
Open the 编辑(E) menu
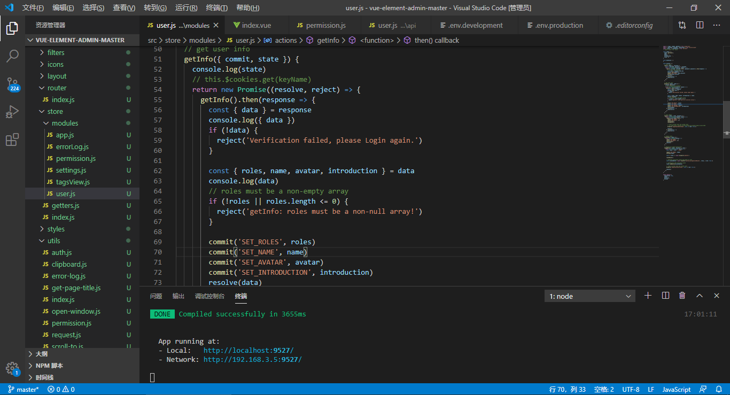(x=64, y=7)
